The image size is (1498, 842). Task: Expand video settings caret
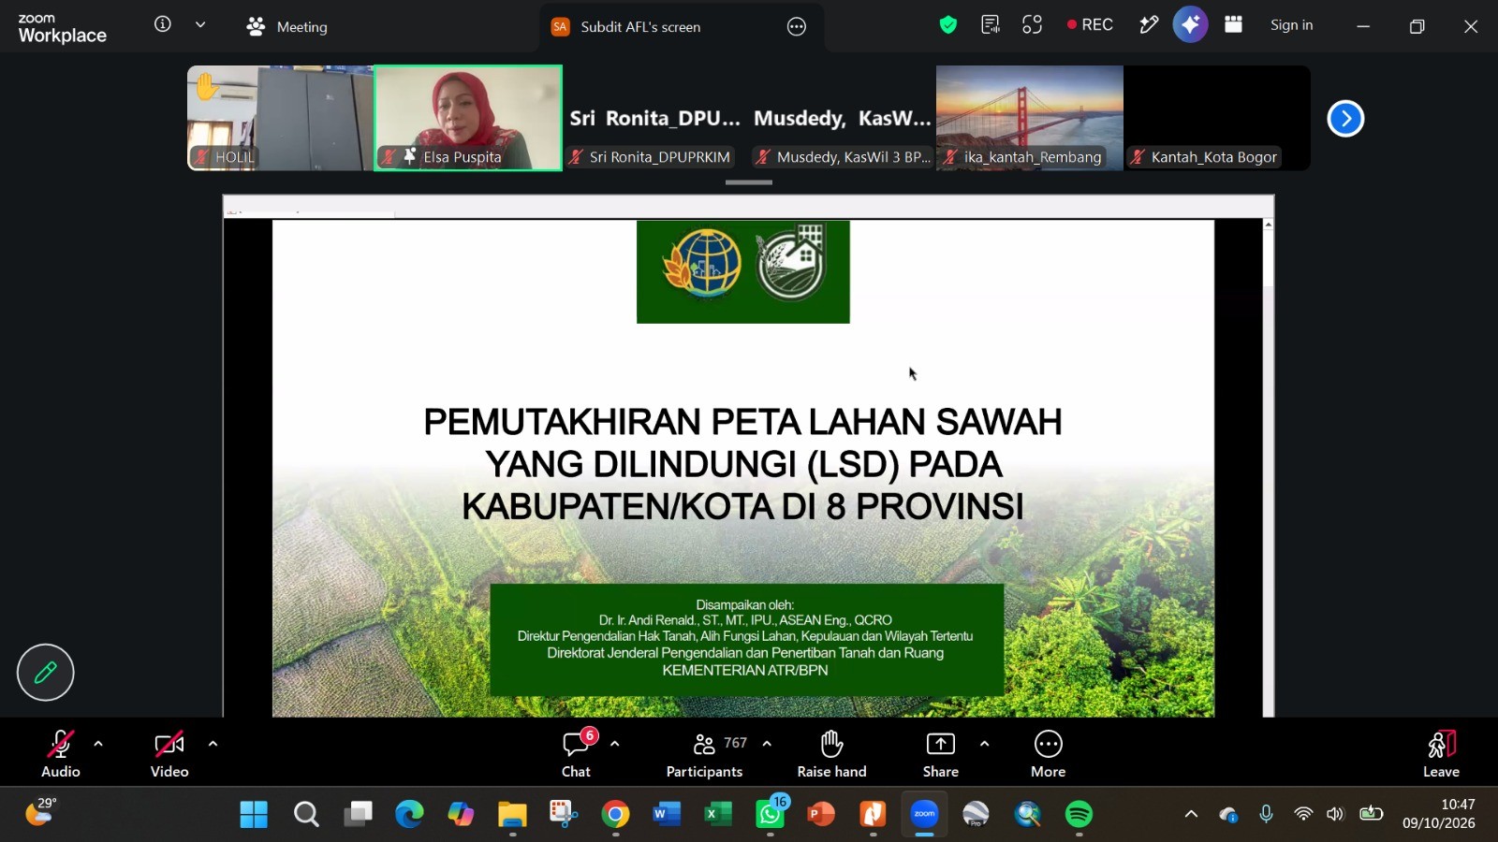213,745
